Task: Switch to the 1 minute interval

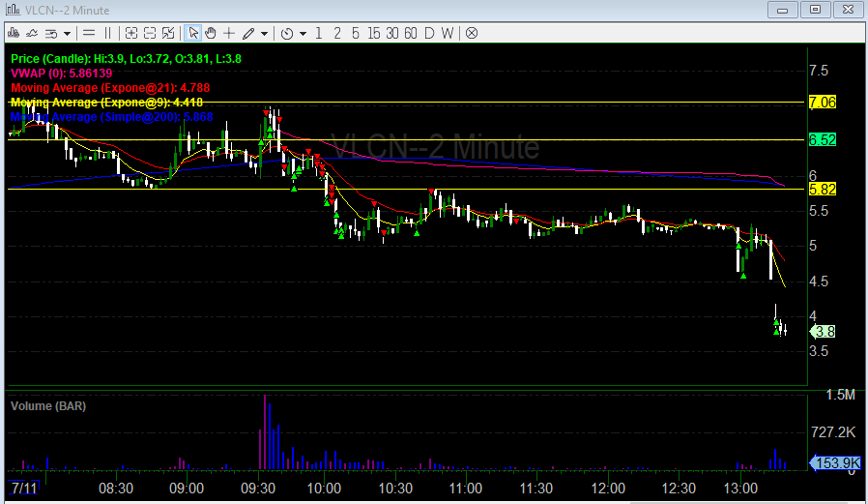Action: click(318, 33)
